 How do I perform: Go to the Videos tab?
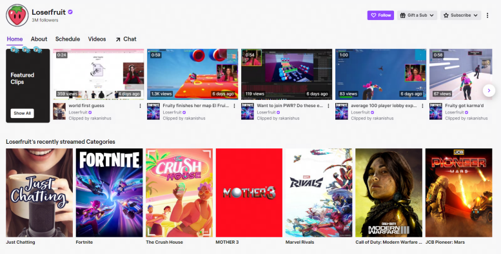point(97,39)
